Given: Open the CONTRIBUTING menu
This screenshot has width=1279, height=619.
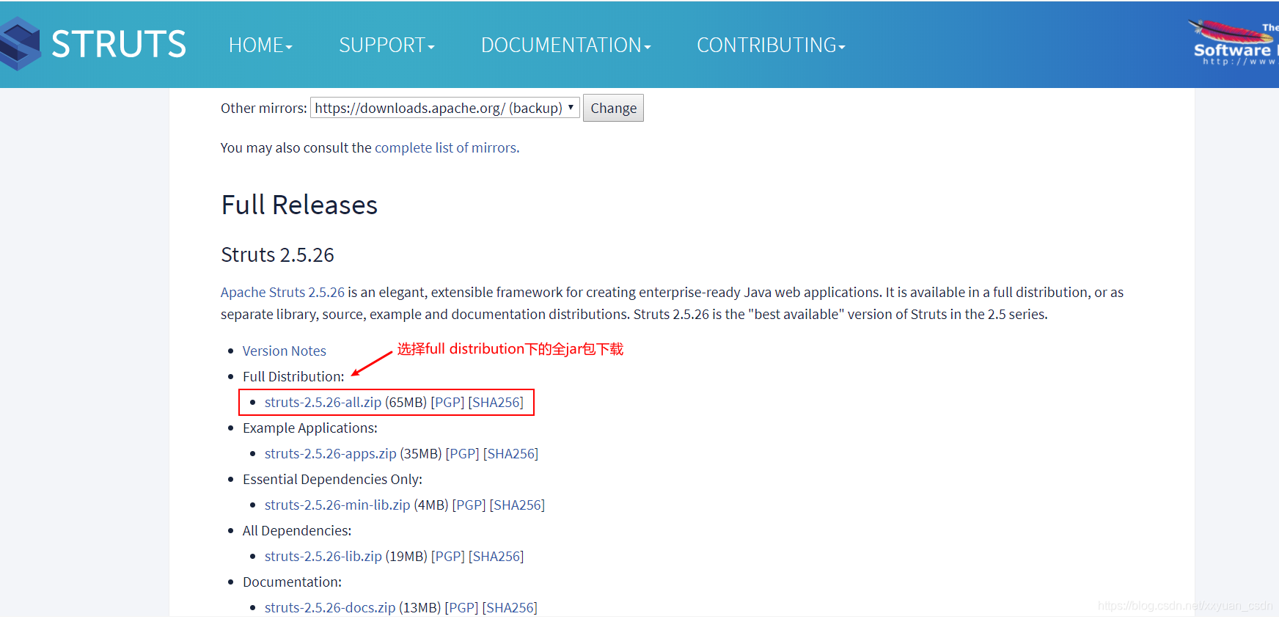Looking at the screenshot, I should (771, 45).
